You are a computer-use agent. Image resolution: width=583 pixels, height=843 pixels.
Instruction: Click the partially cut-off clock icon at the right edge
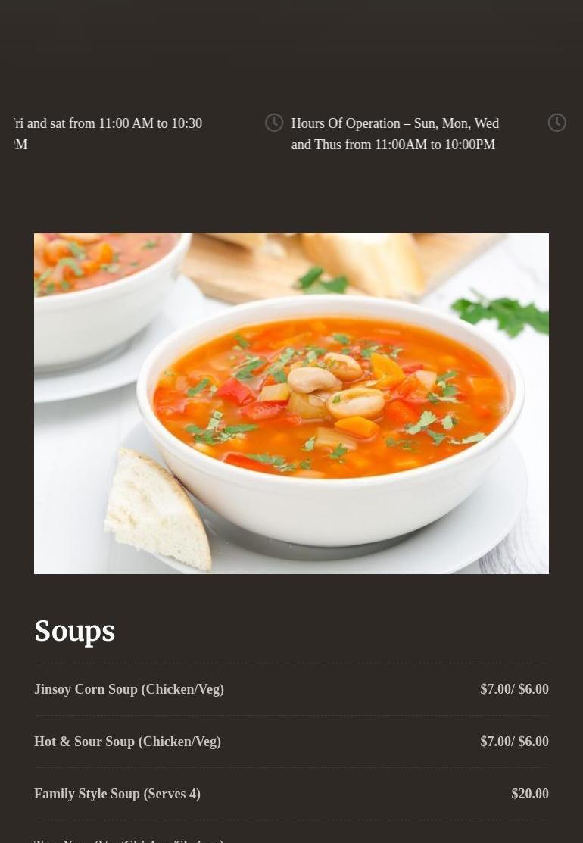tap(556, 123)
